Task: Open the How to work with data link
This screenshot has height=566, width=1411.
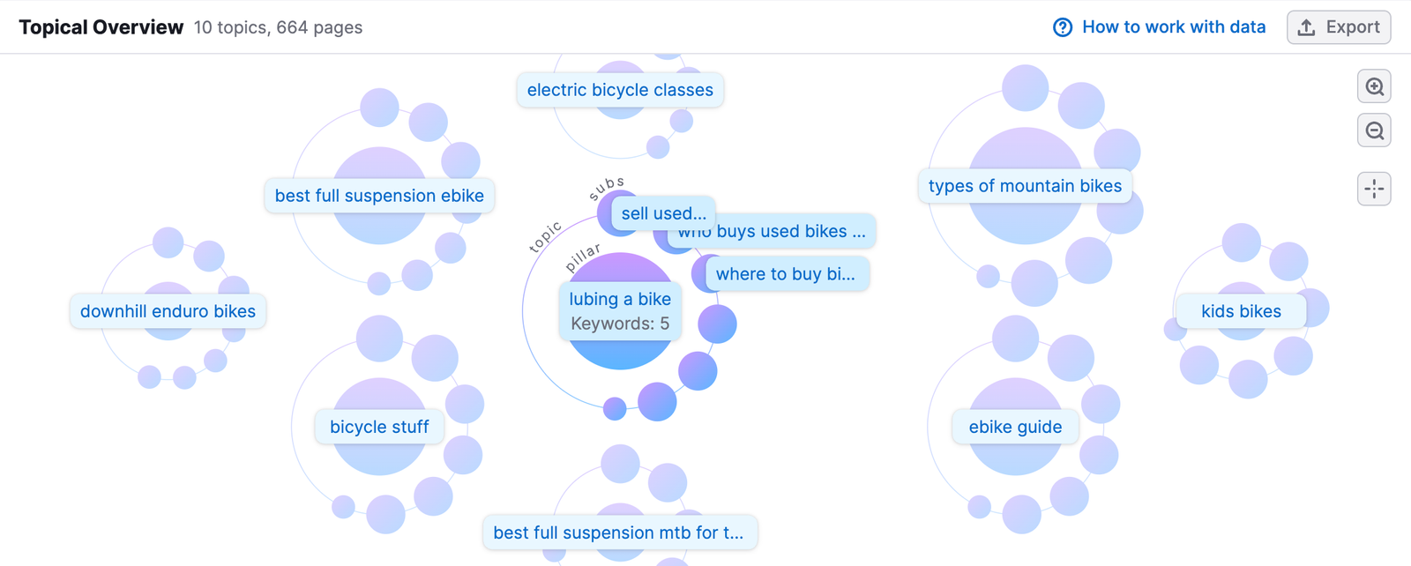Action: pyautogui.click(x=1173, y=27)
